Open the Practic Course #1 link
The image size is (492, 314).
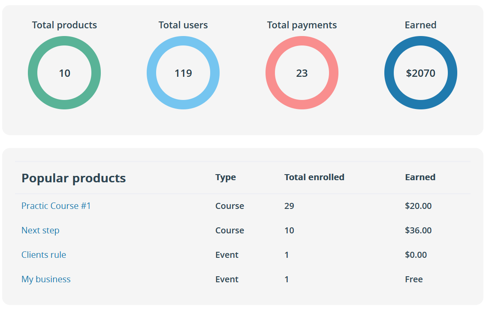tap(56, 206)
